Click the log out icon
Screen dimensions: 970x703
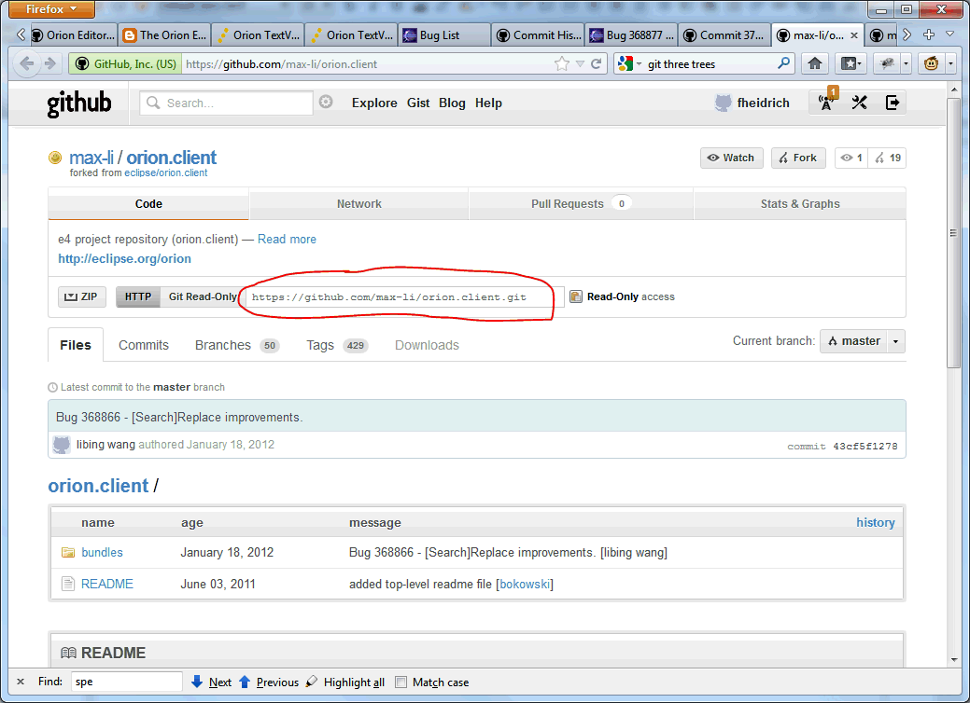coord(893,103)
